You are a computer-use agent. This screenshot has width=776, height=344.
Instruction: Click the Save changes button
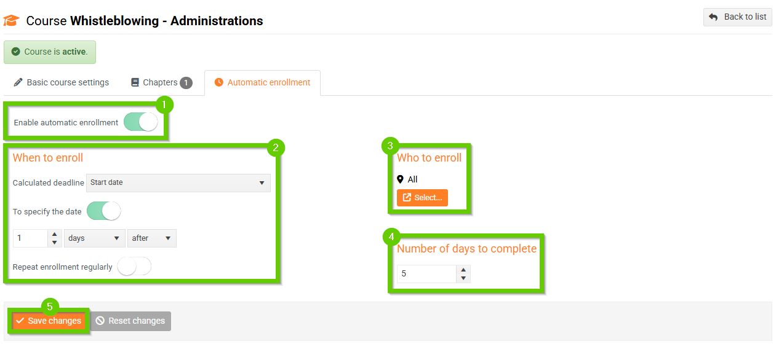[49, 321]
